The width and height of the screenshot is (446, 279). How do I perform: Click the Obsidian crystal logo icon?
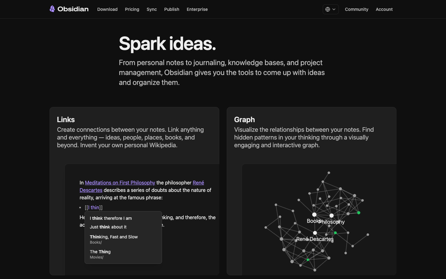click(x=52, y=9)
